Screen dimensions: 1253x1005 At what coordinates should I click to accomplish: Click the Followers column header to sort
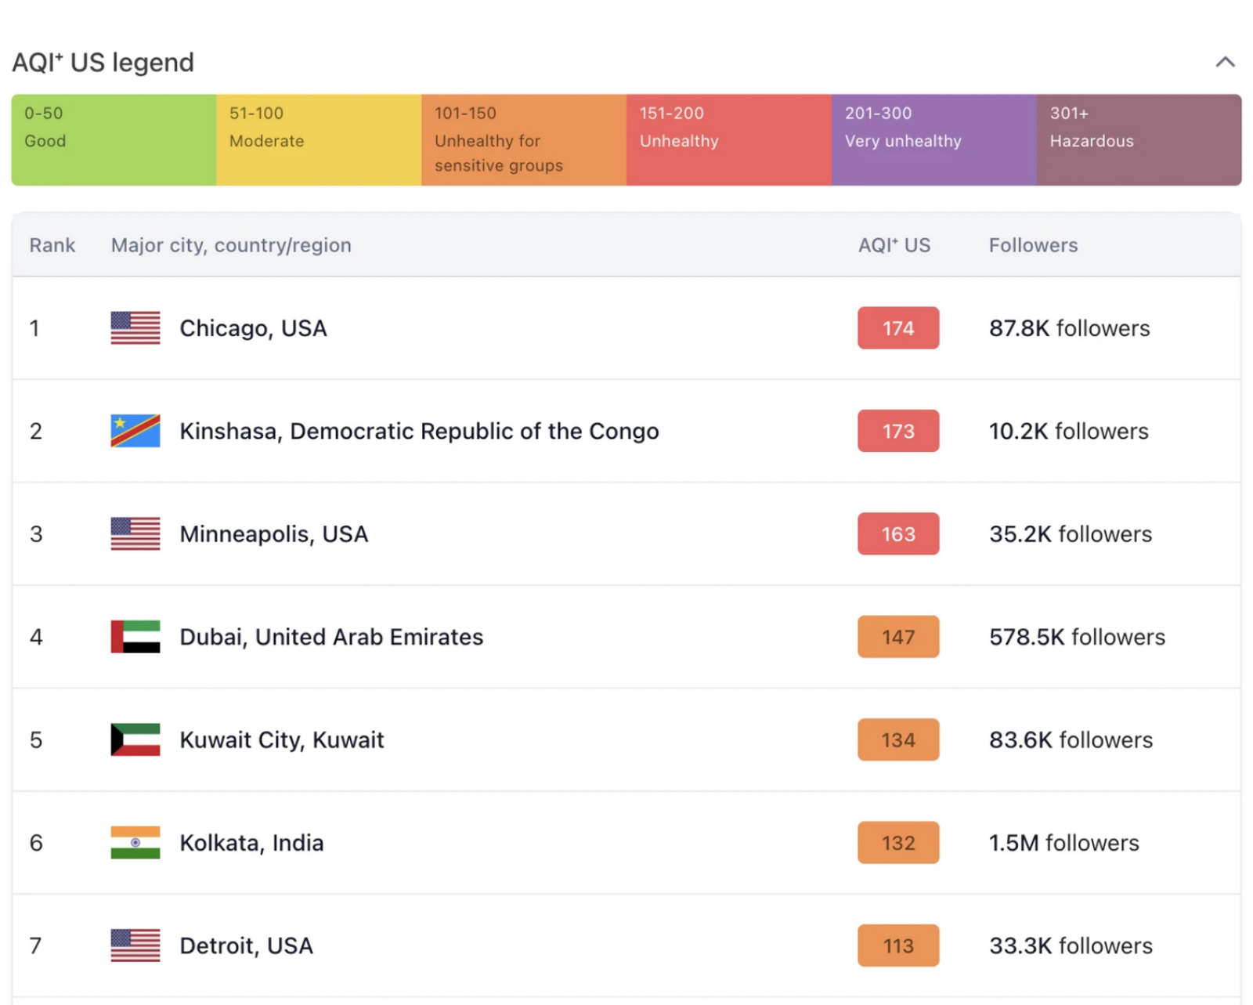pyautogui.click(x=1032, y=245)
